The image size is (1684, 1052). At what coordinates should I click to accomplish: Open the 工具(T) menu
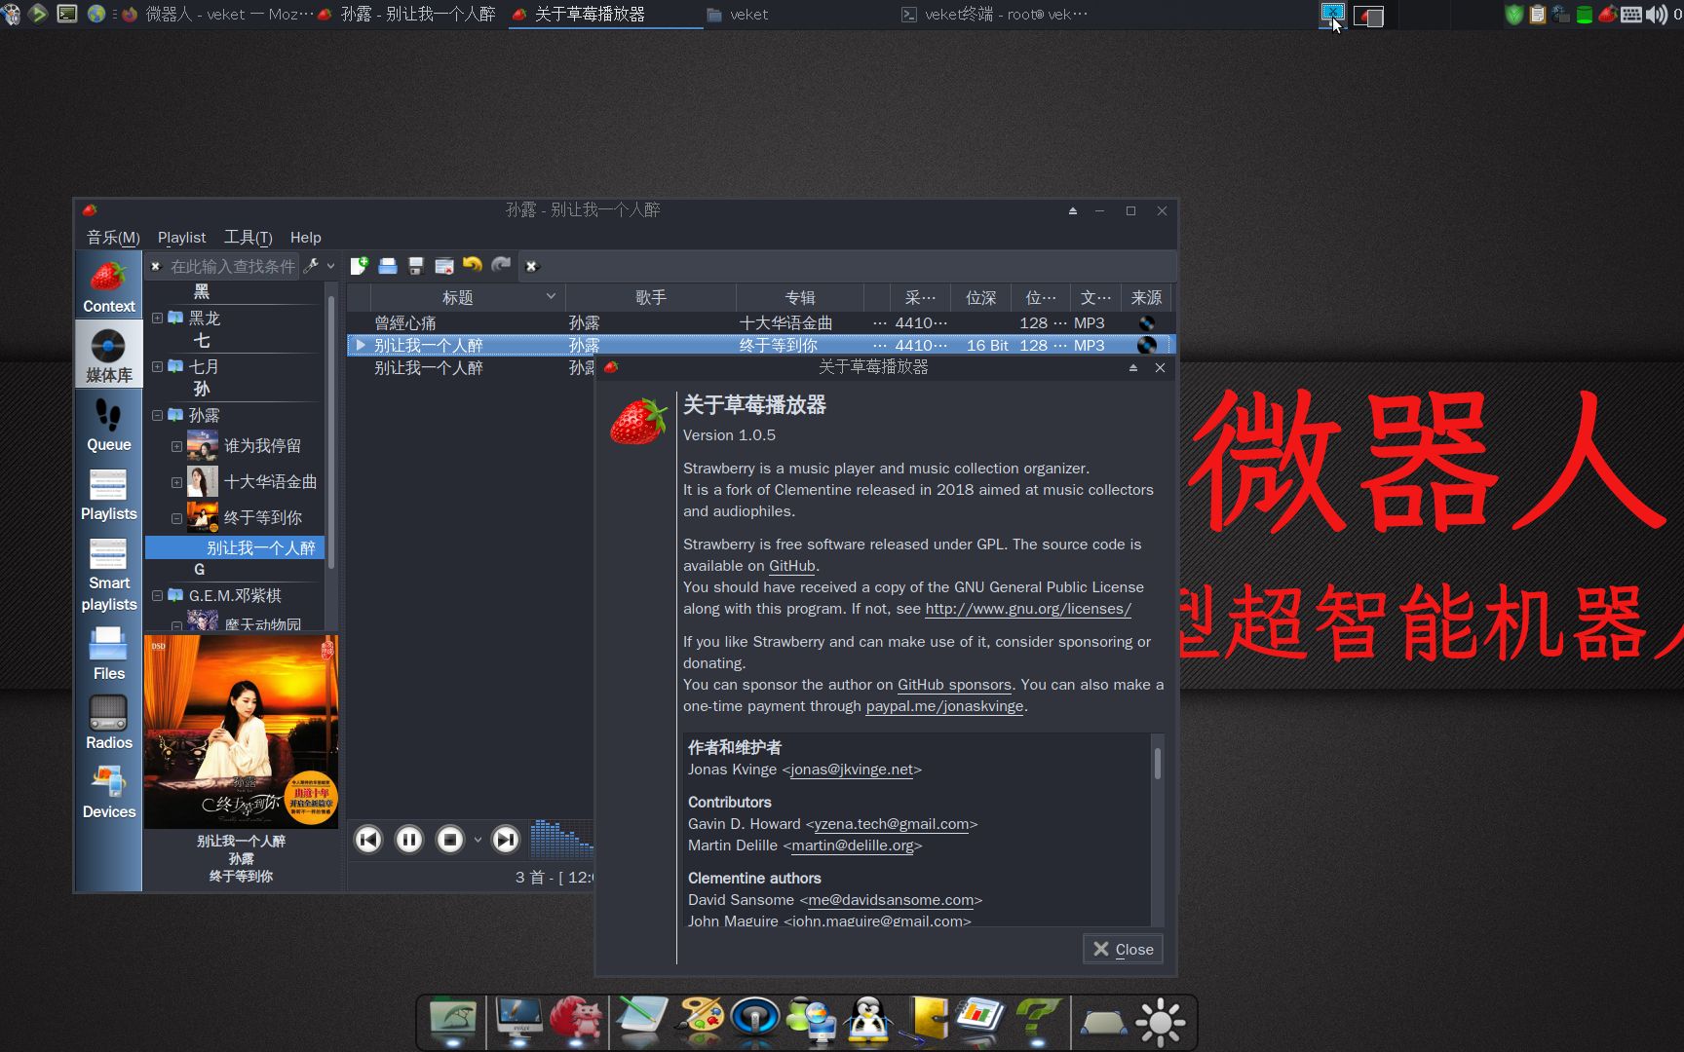248,237
